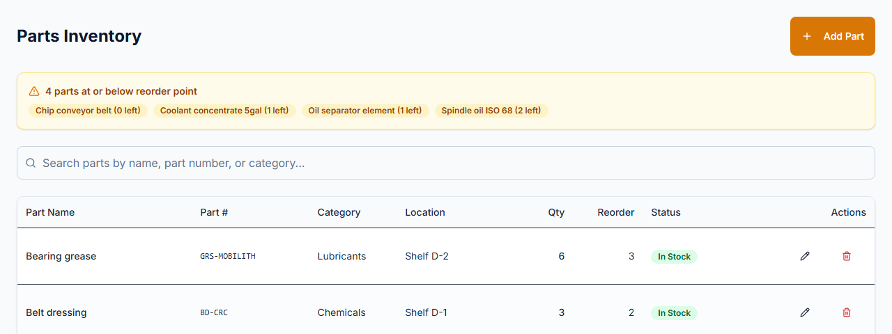Sort by the Qty column header

tap(556, 212)
